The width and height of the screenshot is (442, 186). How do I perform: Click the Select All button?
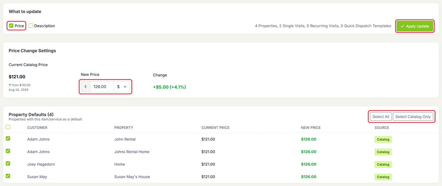[x=381, y=117]
